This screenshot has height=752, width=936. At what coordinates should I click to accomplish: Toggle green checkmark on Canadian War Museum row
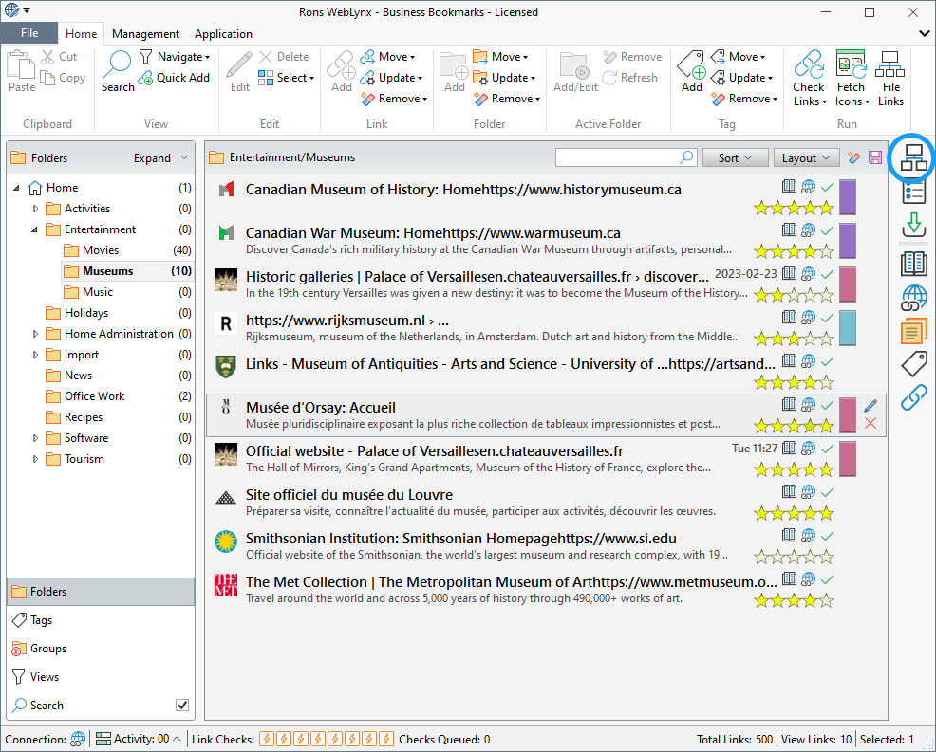(827, 230)
